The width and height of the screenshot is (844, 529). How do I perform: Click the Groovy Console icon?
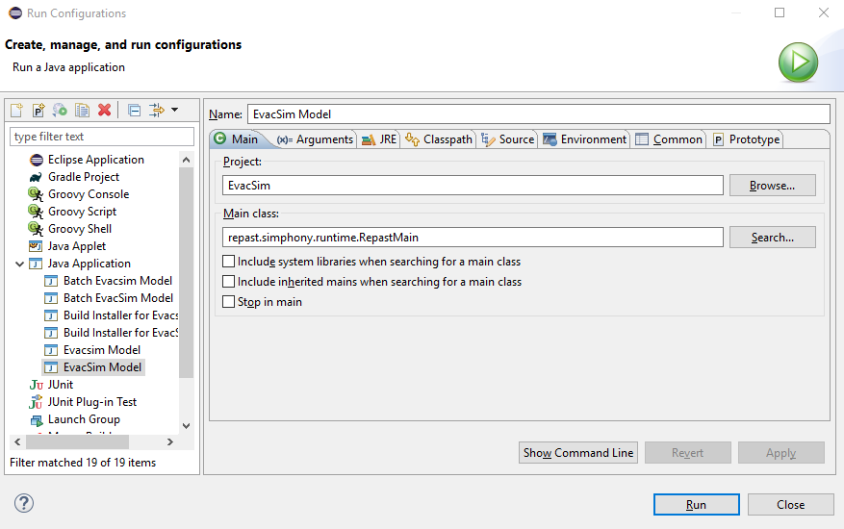[x=36, y=194]
